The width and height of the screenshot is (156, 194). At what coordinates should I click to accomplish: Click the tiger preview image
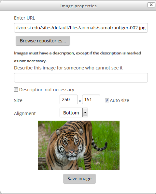[x=79, y=145]
